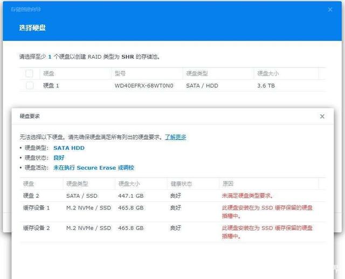
Task: Click the 硬盘 column header above 硬盘 1
Action: click(49, 73)
